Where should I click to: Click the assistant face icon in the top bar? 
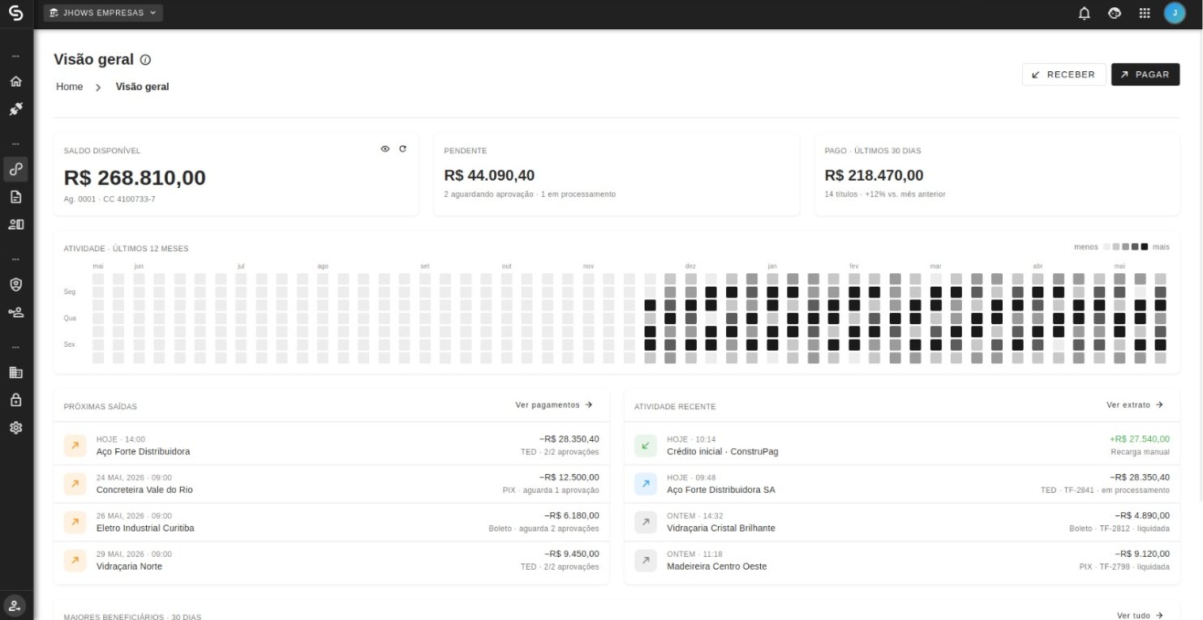(1115, 13)
